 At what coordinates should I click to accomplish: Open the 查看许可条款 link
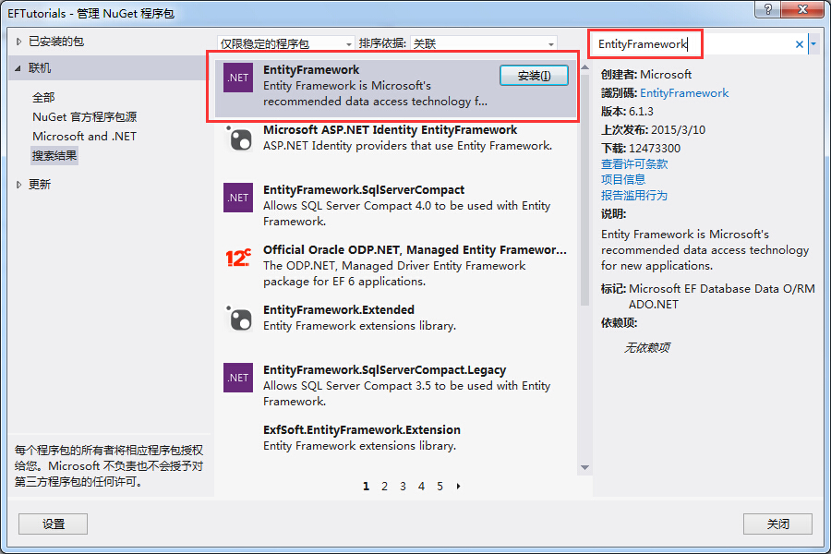[633, 163]
